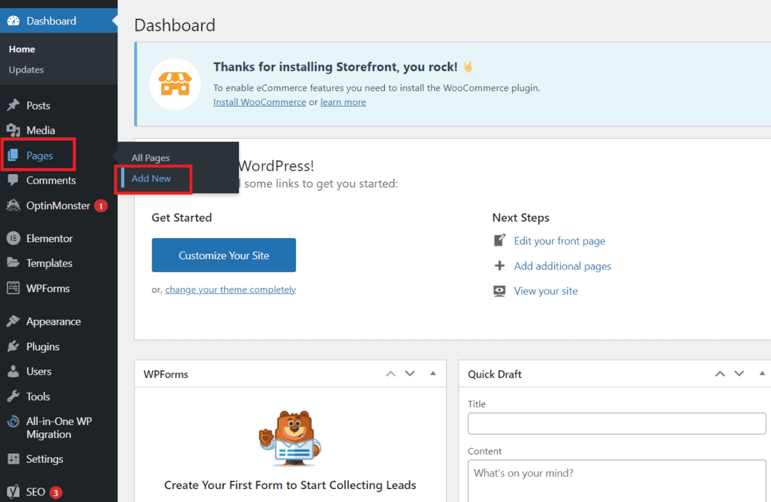Collapse the WPForms widget panel
771x502 pixels.
(432, 374)
